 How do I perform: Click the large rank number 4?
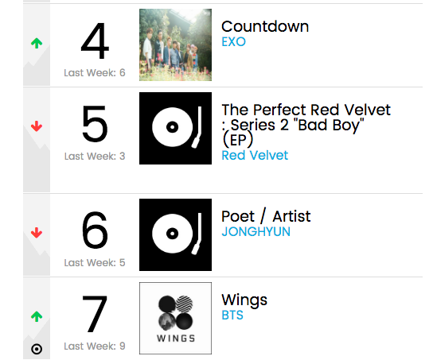(95, 41)
